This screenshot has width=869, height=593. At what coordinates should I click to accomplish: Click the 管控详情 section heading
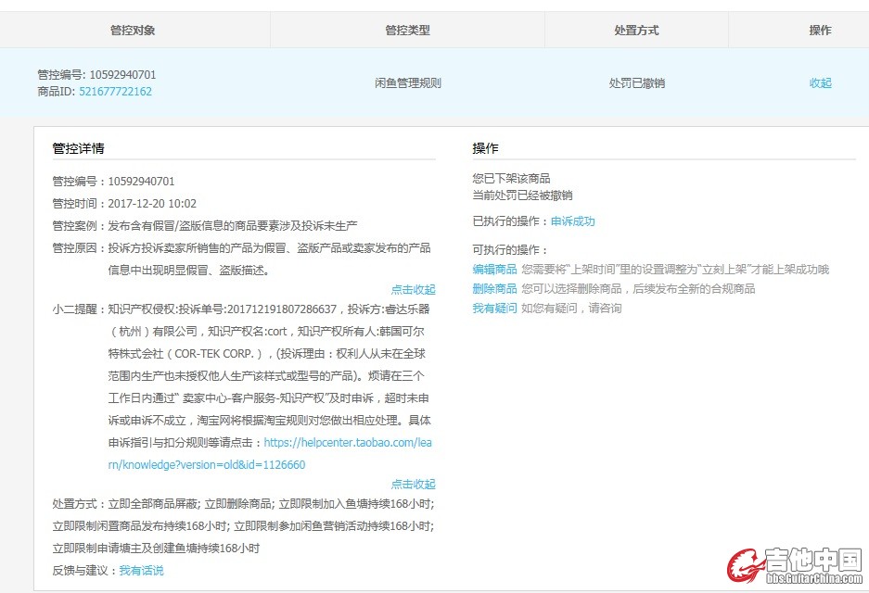click(x=78, y=148)
